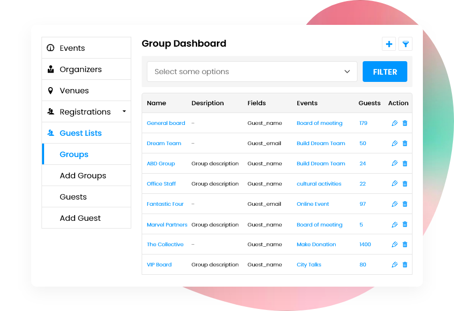
Task: Open the edit pencil for Fantastic Four
Action: tap(394, 204)
